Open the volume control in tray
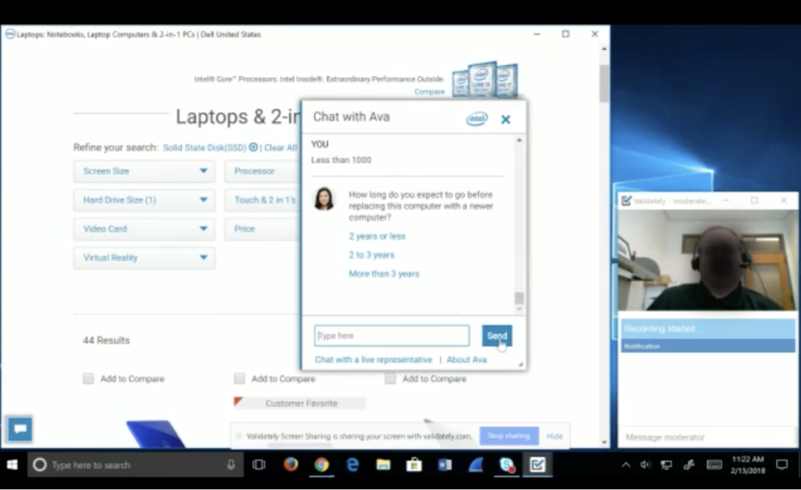This screenshot has height=490, width=801. click(x=646, y=465)
